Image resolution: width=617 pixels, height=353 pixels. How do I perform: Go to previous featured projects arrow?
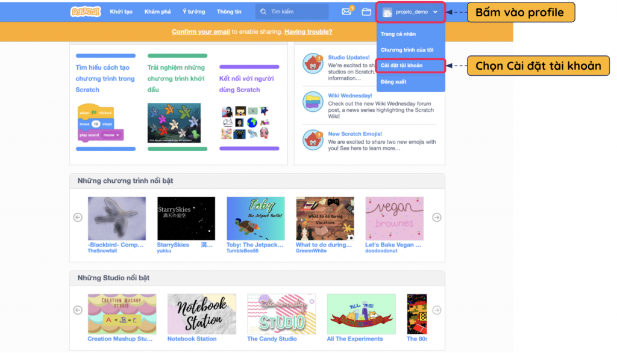pos(78,217)
